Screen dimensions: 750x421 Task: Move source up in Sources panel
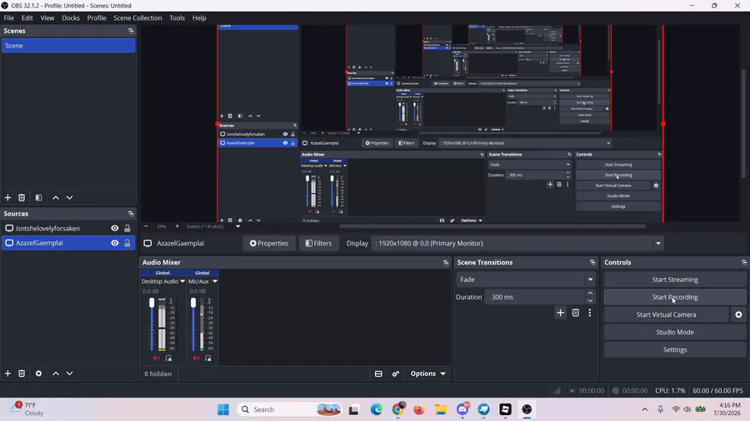point(56,374)
